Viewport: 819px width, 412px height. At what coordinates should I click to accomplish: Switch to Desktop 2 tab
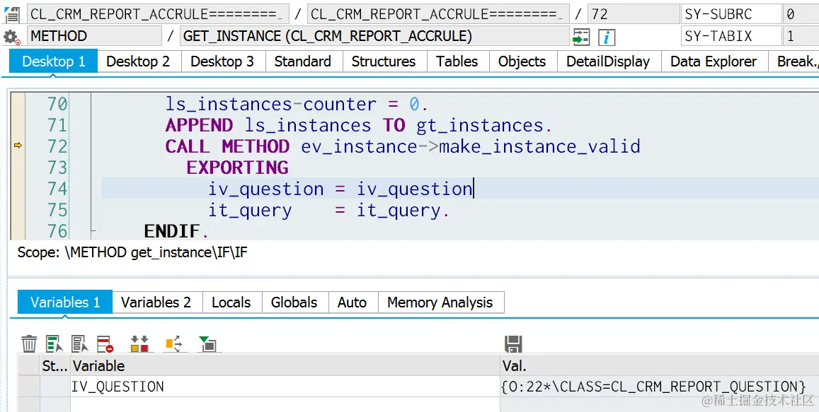[138, 61]
